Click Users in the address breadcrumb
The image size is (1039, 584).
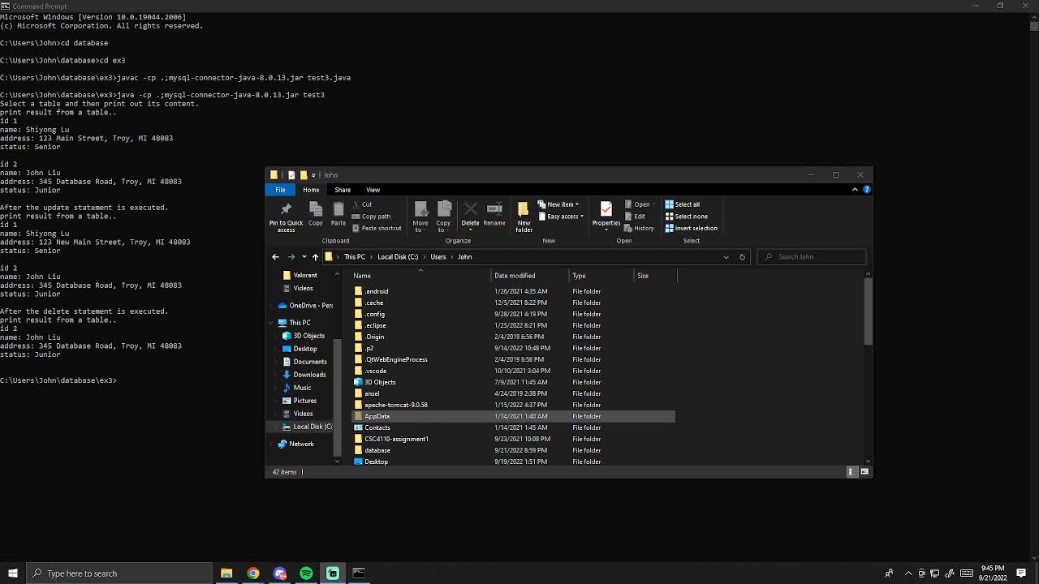pyautogui.click(x=438, y=257)
